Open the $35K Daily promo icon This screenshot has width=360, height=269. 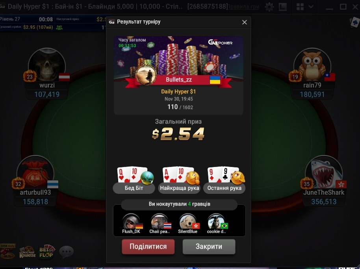[x=8, y=251]
